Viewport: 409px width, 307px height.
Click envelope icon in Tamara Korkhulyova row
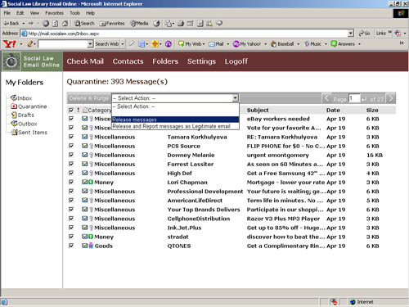85,137
